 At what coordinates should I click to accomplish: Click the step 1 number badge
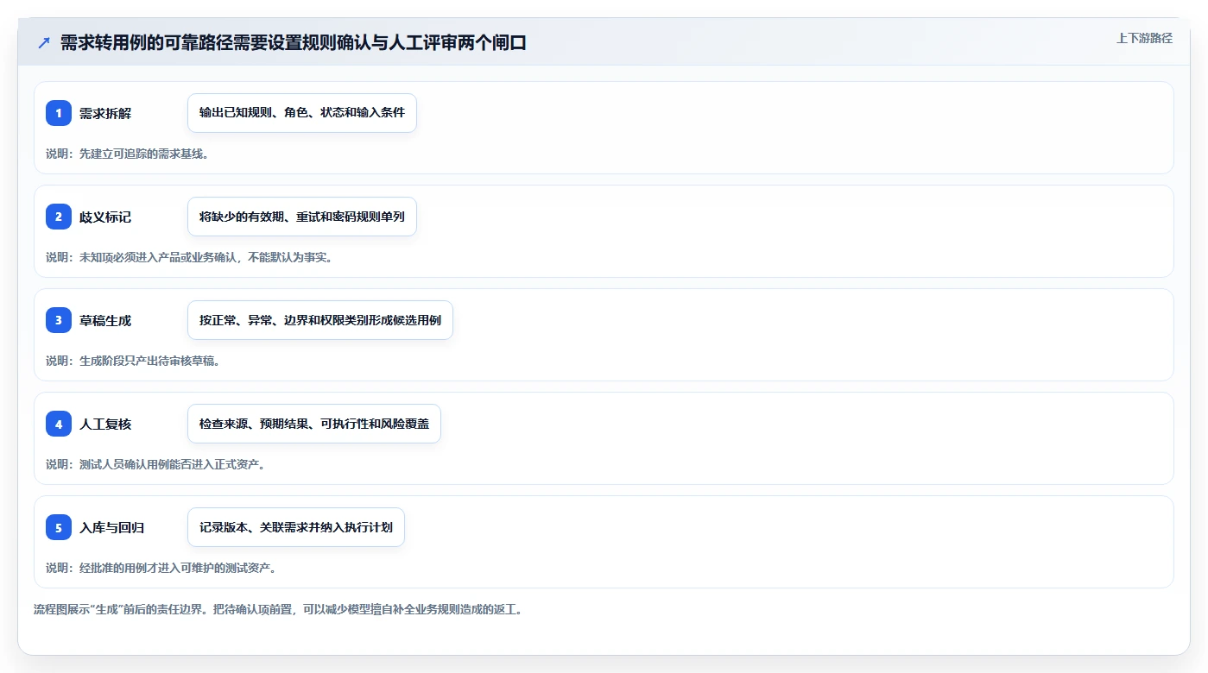59,113
